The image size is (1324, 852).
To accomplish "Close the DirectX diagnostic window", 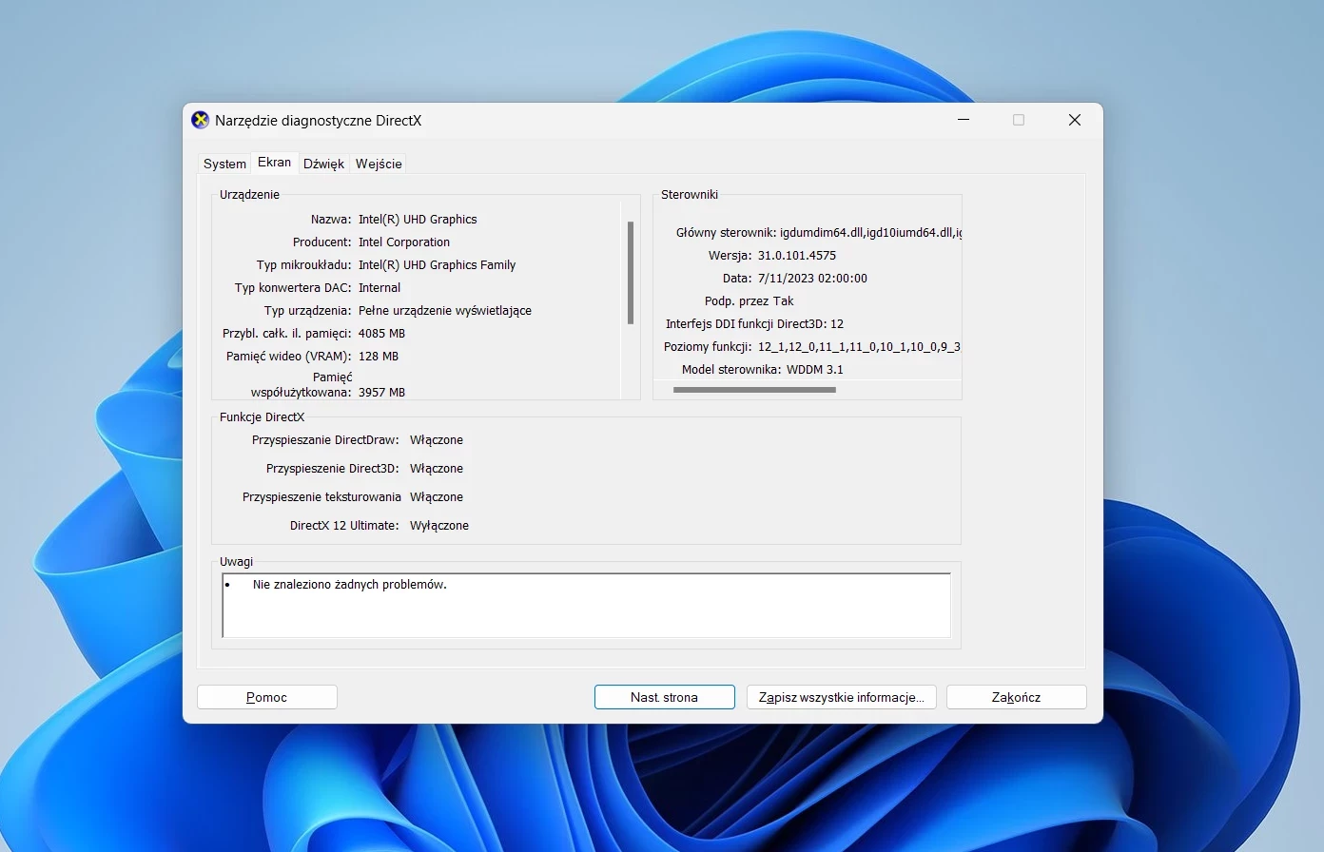I will [1075, 120].
